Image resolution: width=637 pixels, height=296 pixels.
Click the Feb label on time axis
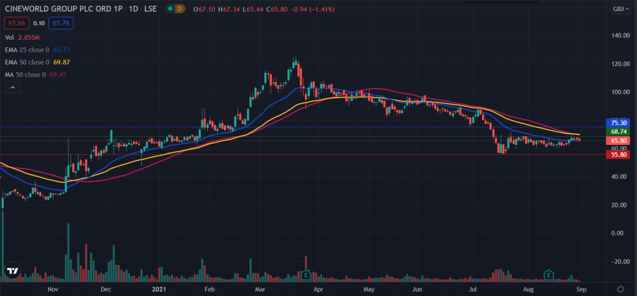(209, 290)
